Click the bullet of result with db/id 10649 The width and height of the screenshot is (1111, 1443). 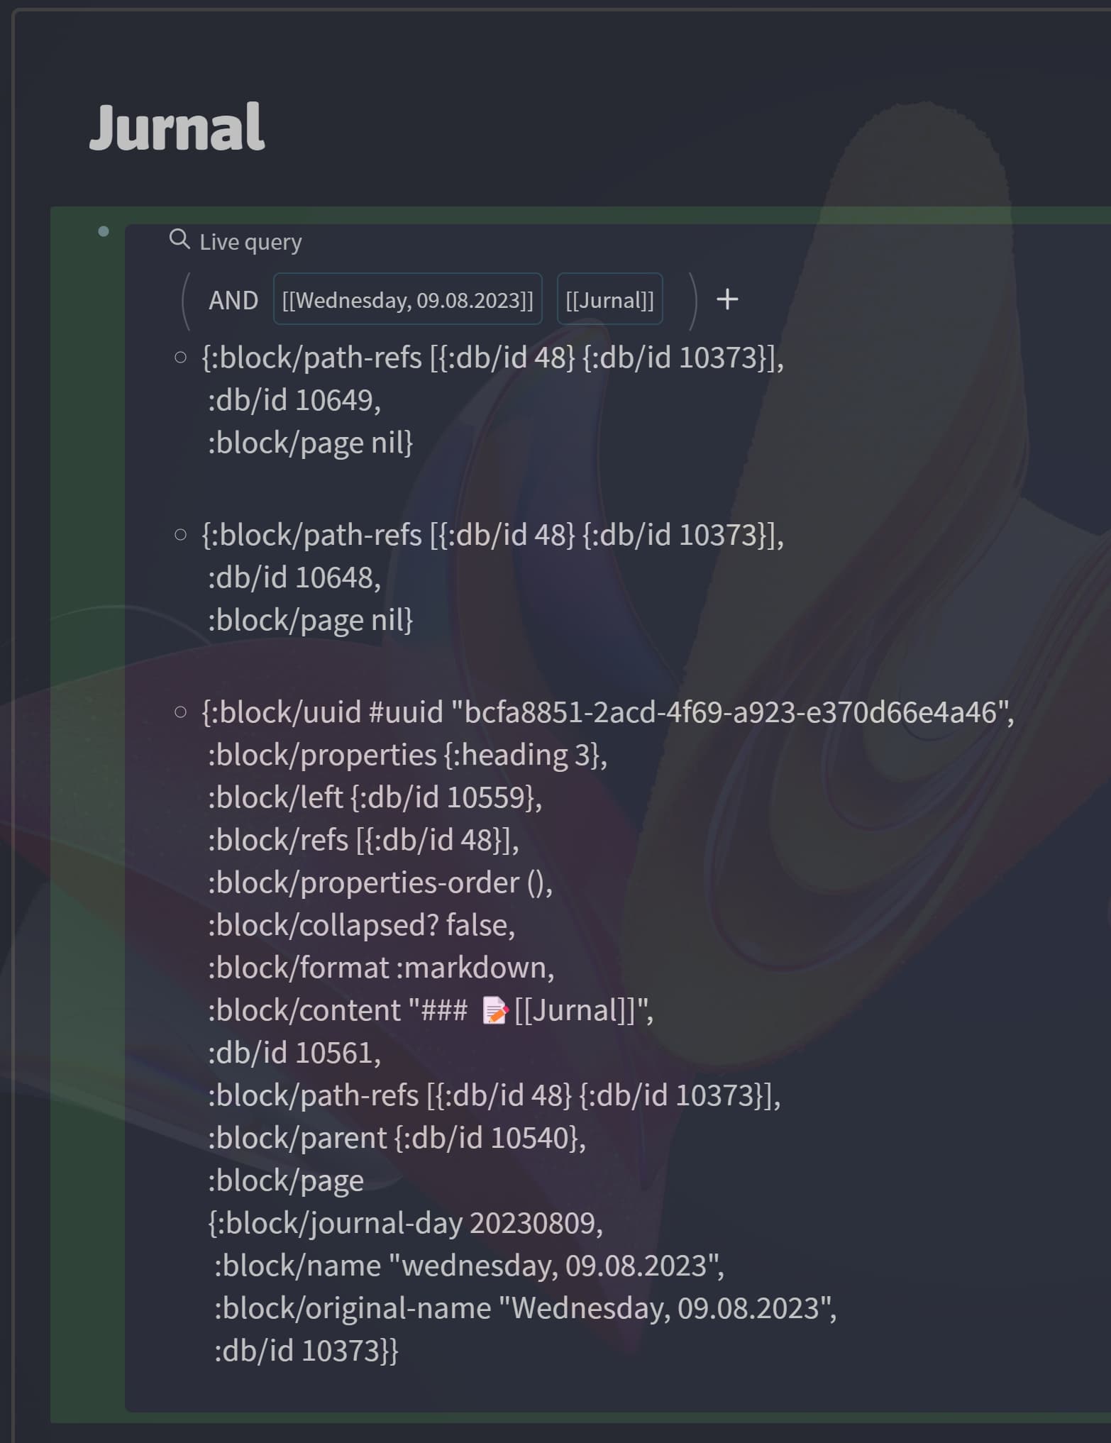coord(180,358)
